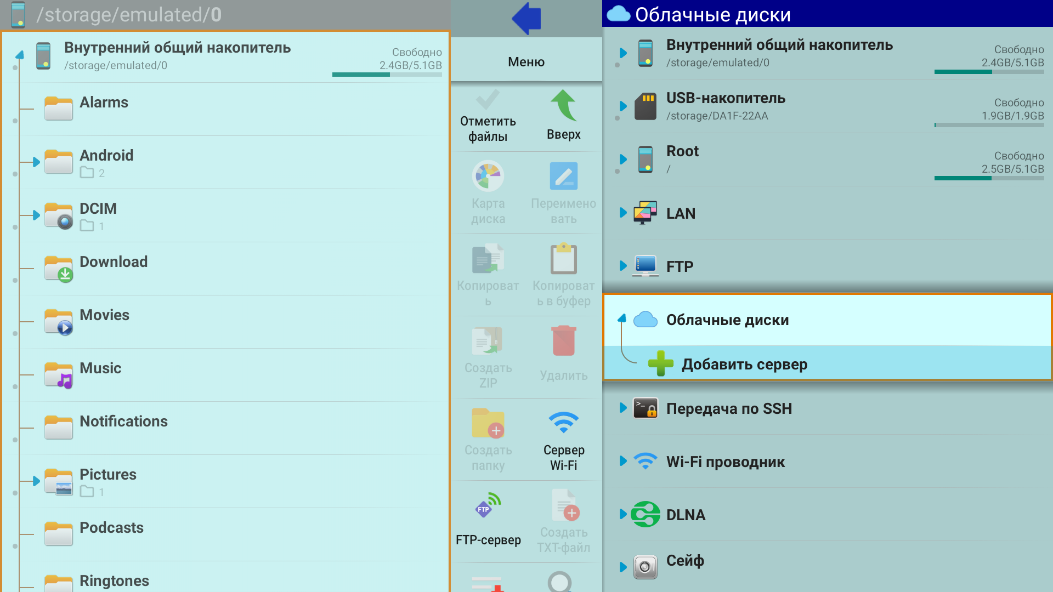Image resolution: width=1053 pixels, height=592 pixels.
Task: Click the Создать папку folder icon
Action: [x=488, y=423]
